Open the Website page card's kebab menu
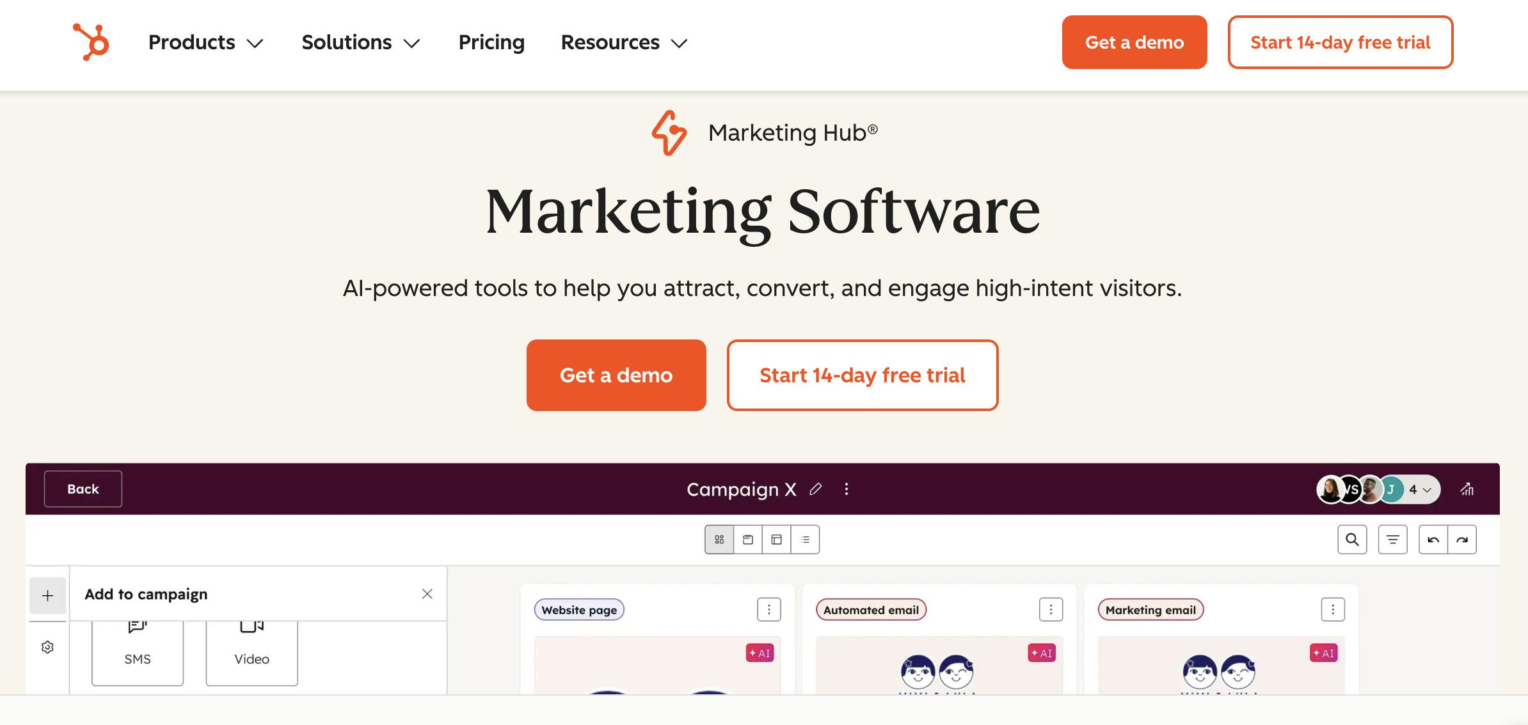The image size is (1528, 725). tap(768, 609)
